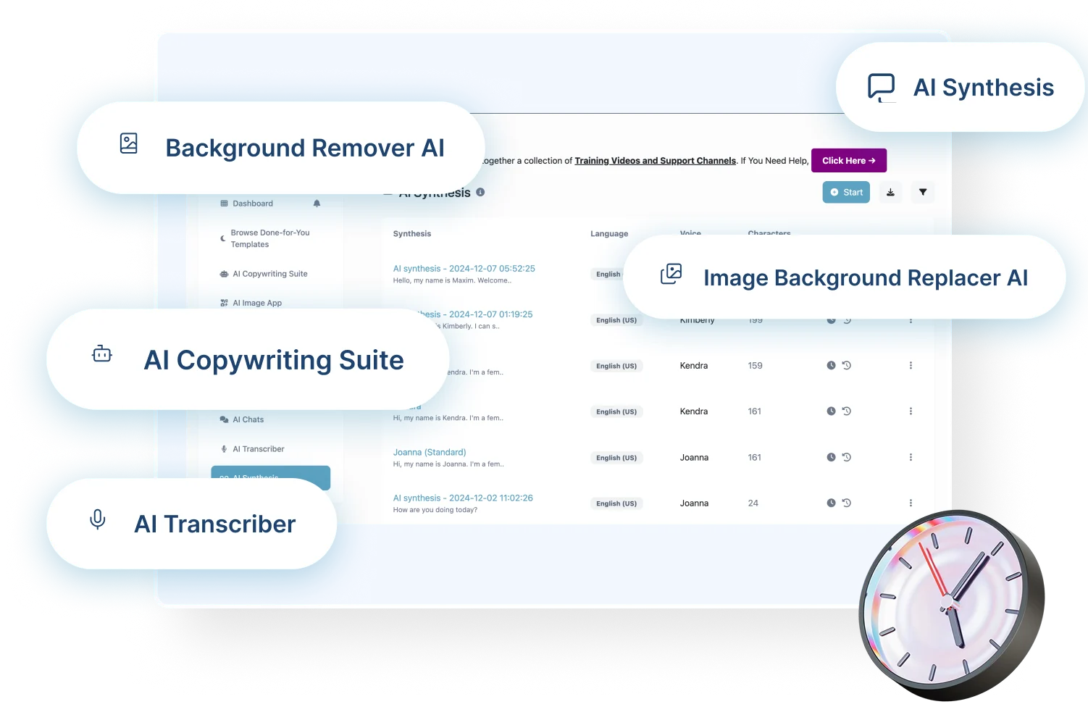Click the clock icon in the Joanna 24-character row
This screenshot has width=1088, height=720.
pos(831,503)
